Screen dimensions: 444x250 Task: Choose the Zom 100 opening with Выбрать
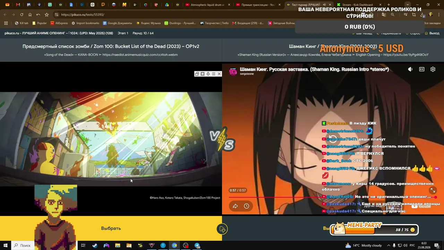[111, 228]
